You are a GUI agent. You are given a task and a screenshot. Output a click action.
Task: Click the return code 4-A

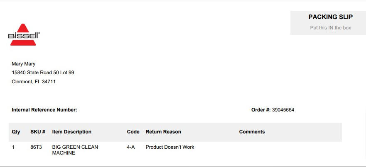(x=131, y=147)
